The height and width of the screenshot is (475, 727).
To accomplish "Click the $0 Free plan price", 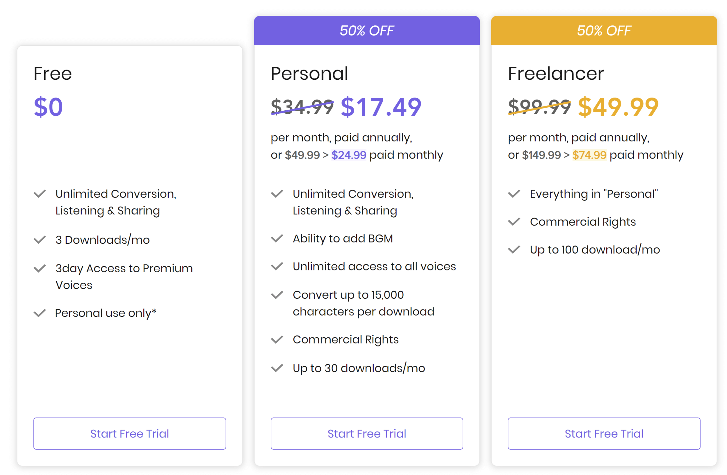I will 48,107.
